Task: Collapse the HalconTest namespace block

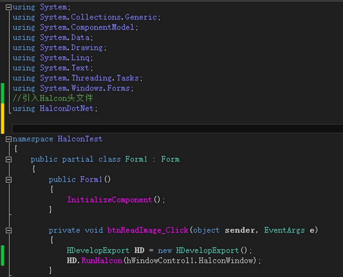Action: 8,139
